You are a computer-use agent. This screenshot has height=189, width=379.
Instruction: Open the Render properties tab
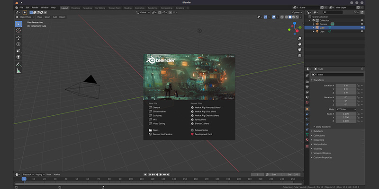coord(307,82)
